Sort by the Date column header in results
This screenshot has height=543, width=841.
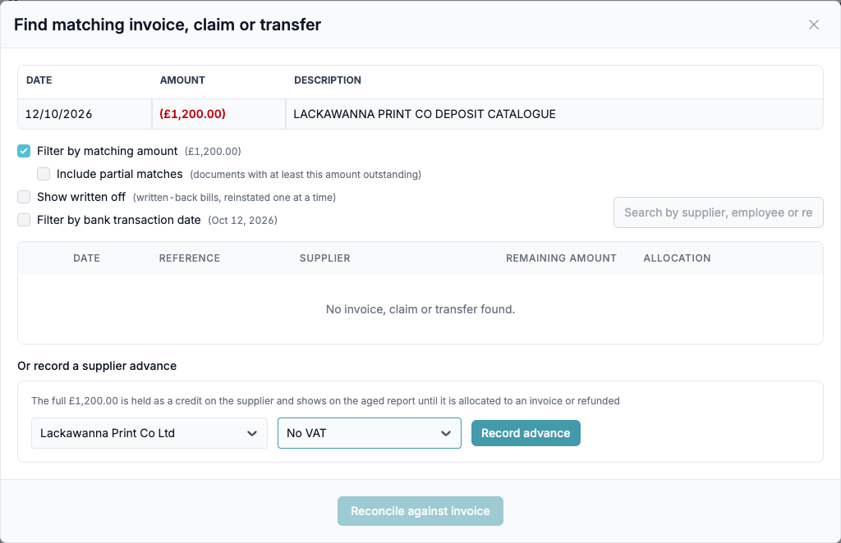pos(86,258)
